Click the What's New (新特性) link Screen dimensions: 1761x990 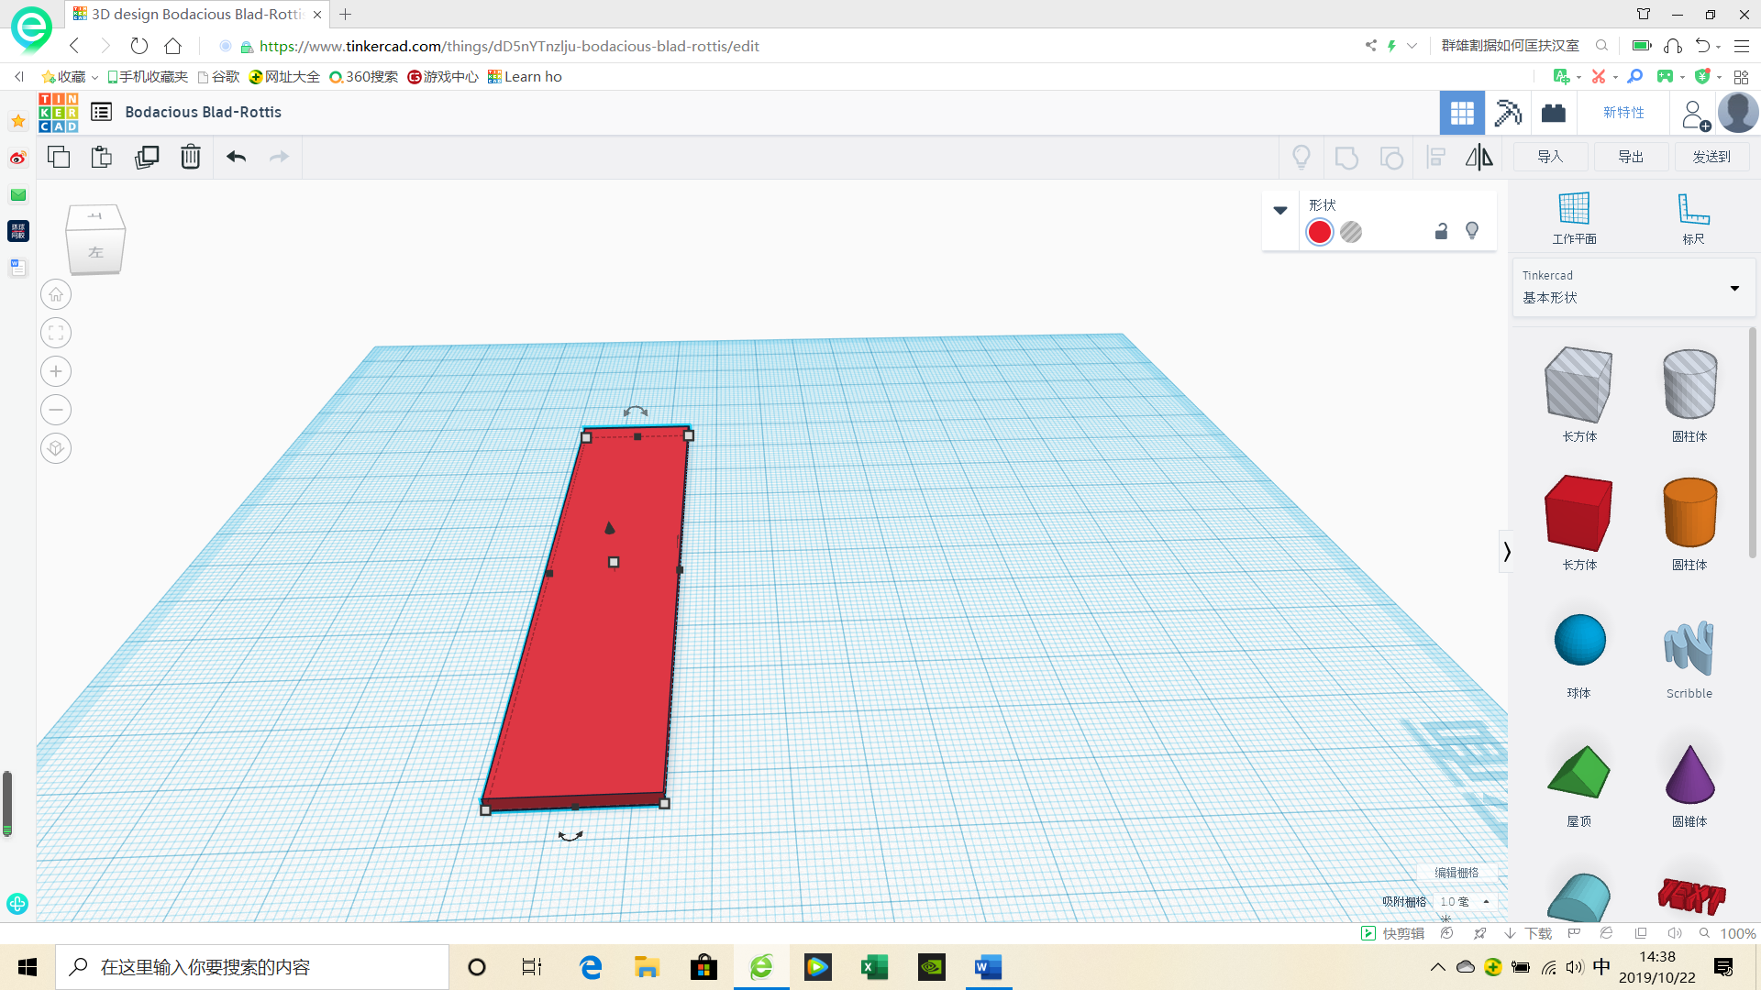[x=1623, y=112]
